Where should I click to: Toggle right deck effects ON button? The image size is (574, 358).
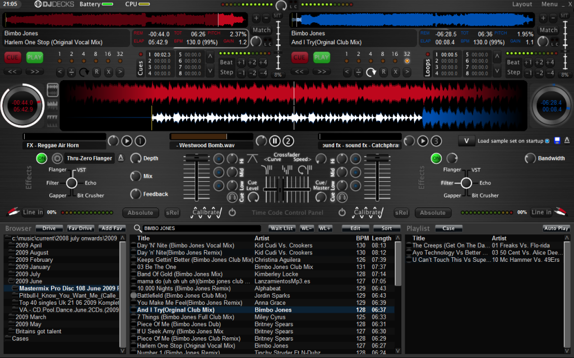(x=436, y=158)
